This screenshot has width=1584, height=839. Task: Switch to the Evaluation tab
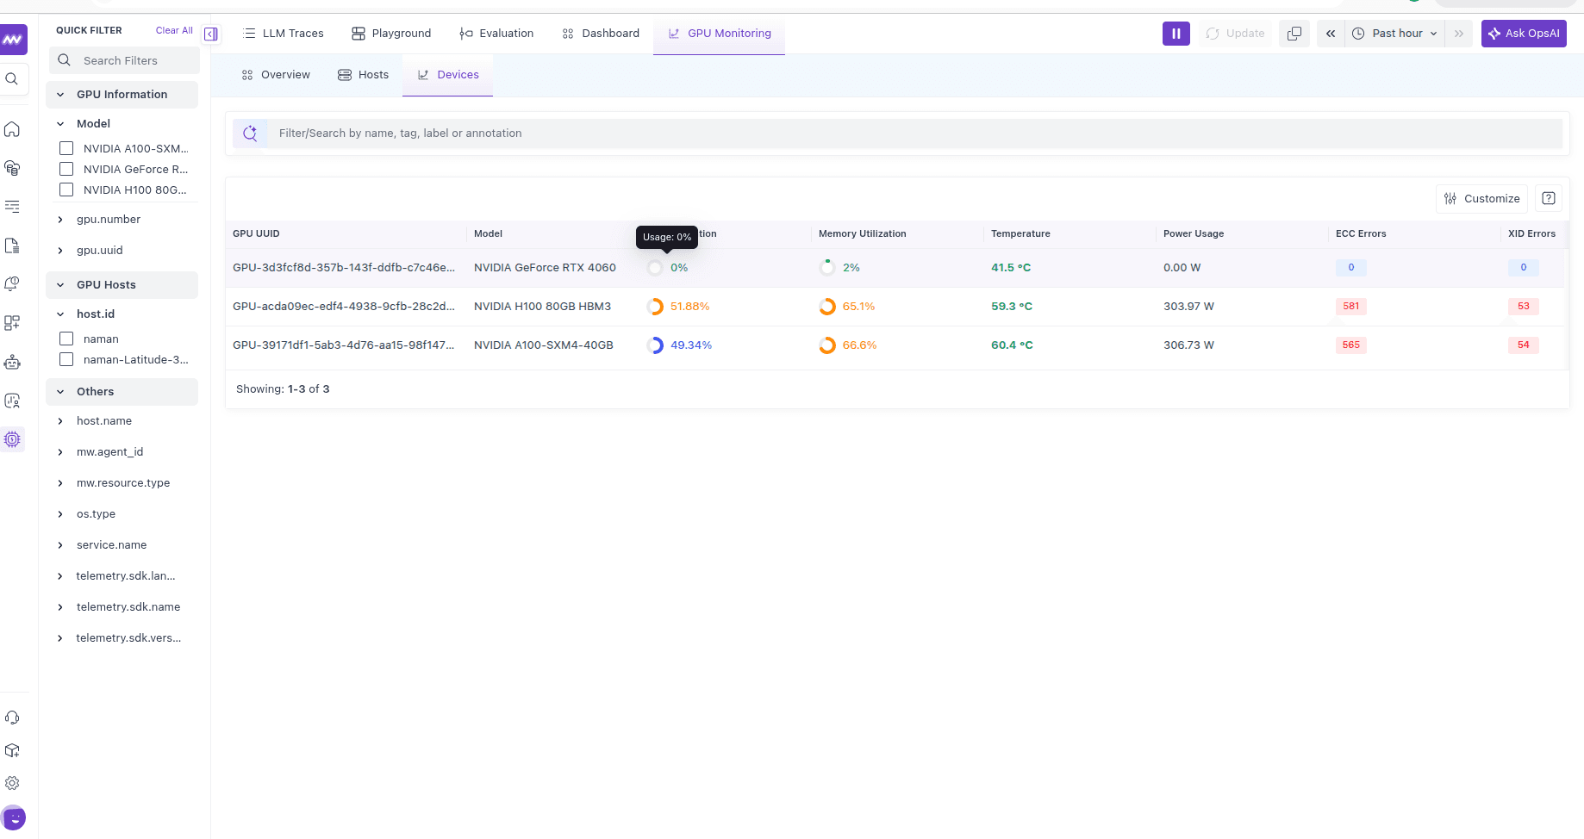coord(496,34)
